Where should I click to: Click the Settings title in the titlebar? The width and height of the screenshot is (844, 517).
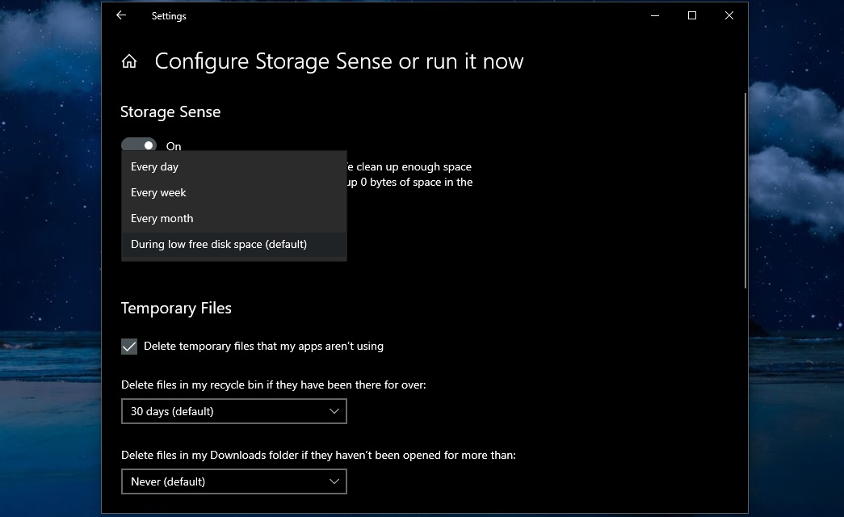click(169, 15)
